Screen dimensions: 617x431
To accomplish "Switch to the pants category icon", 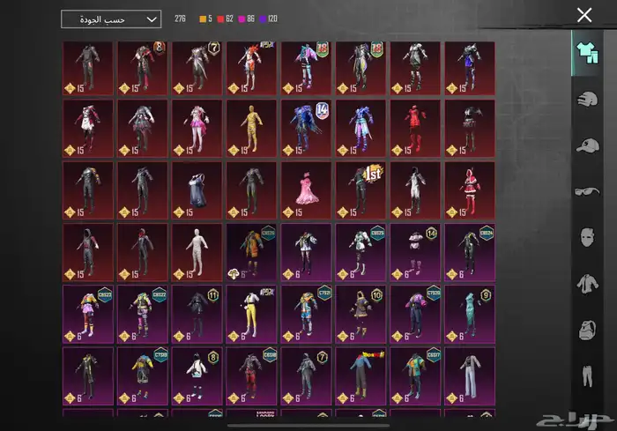I will click(x=585, y=377).
